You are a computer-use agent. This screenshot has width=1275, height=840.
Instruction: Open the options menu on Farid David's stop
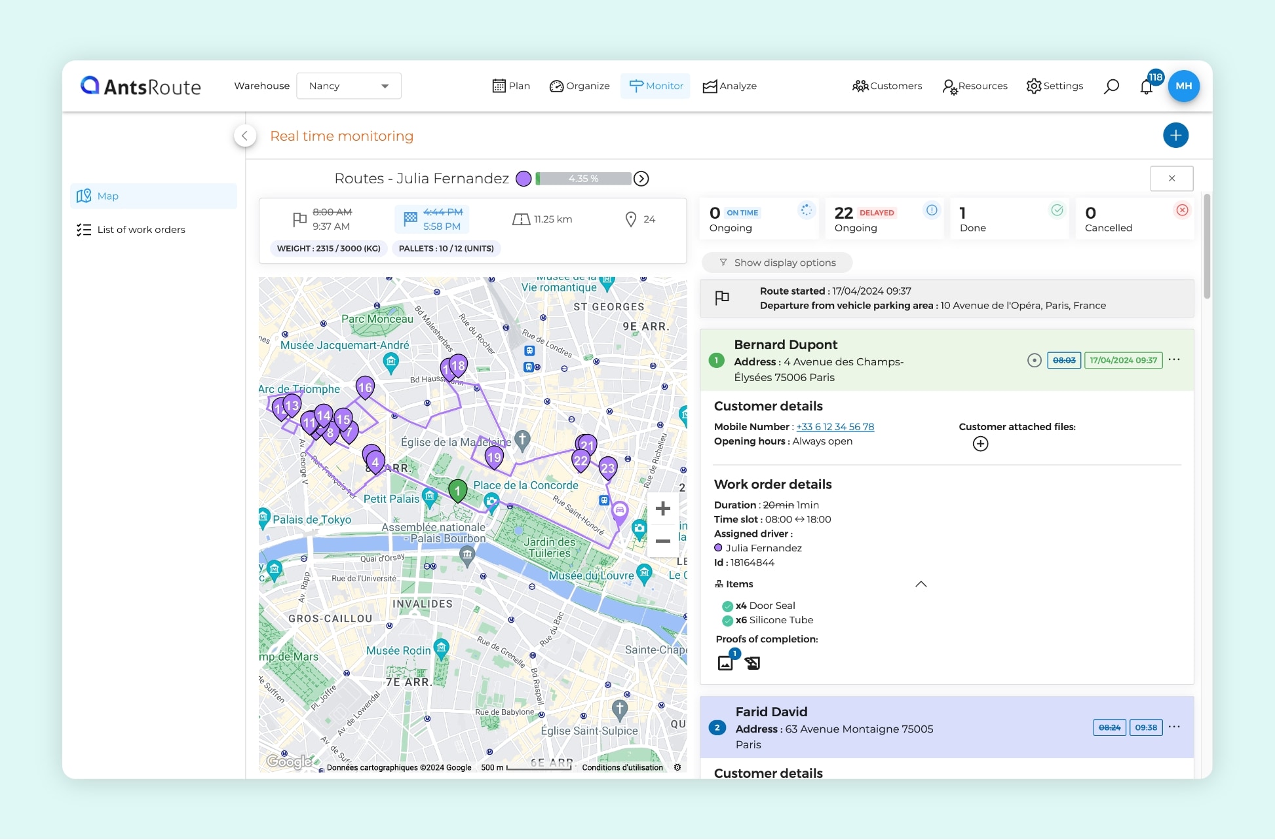pos(1175,727)
